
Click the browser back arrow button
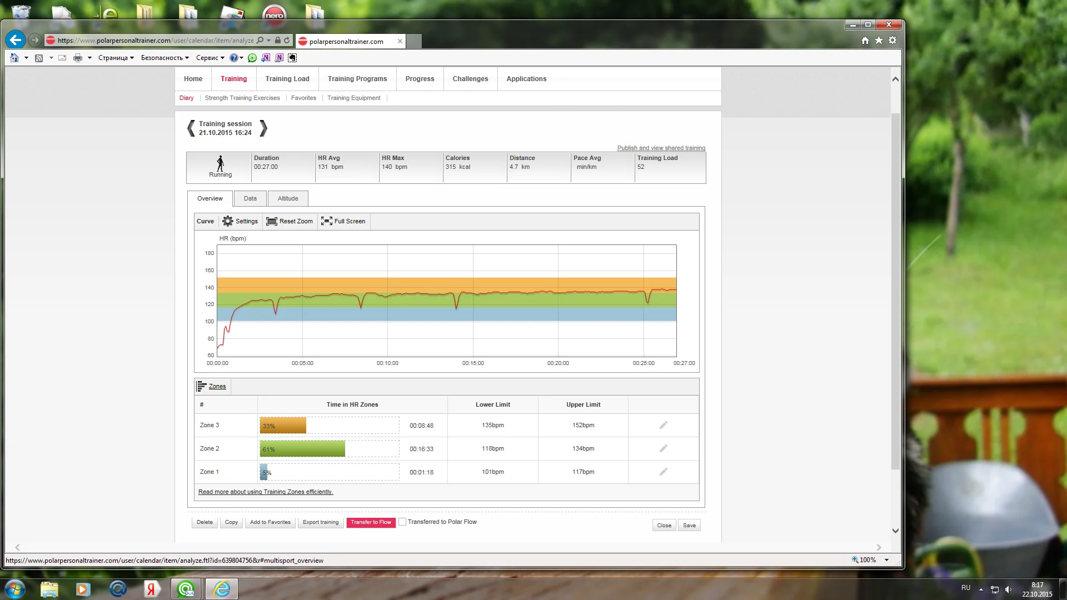tap(16, 40)
